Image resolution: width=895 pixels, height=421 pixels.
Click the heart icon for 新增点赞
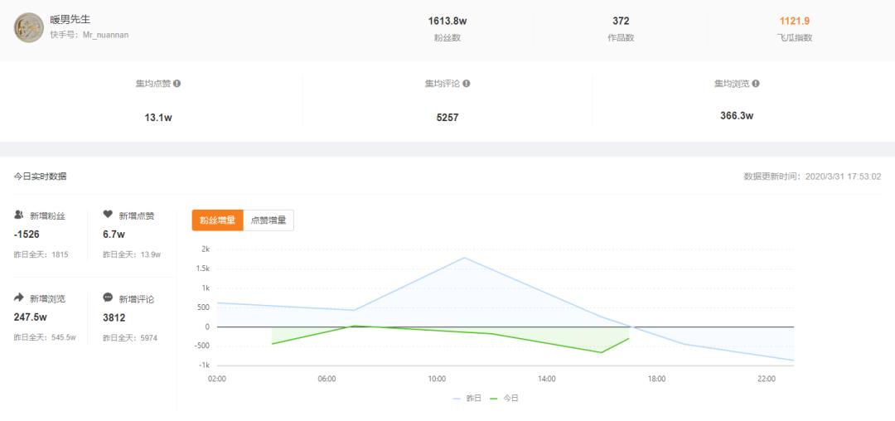pos(108,215)
